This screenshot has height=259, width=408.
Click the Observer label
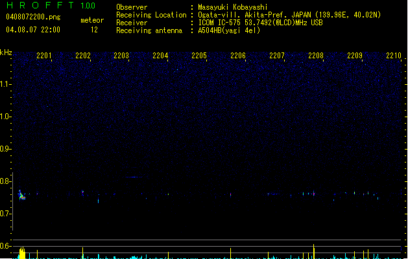tap(132, 7)
